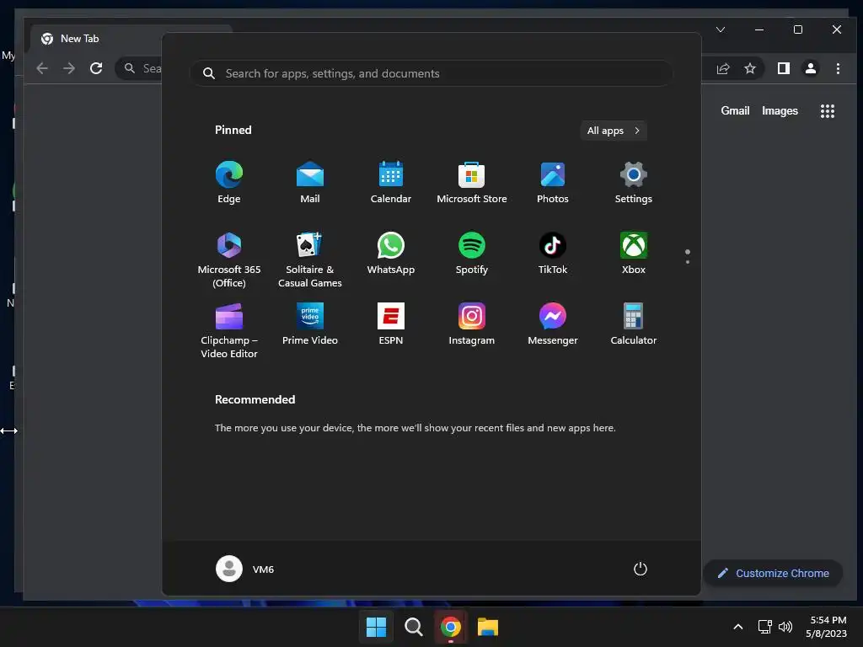Open the Images link in Chrome

(x=780, y=110)
